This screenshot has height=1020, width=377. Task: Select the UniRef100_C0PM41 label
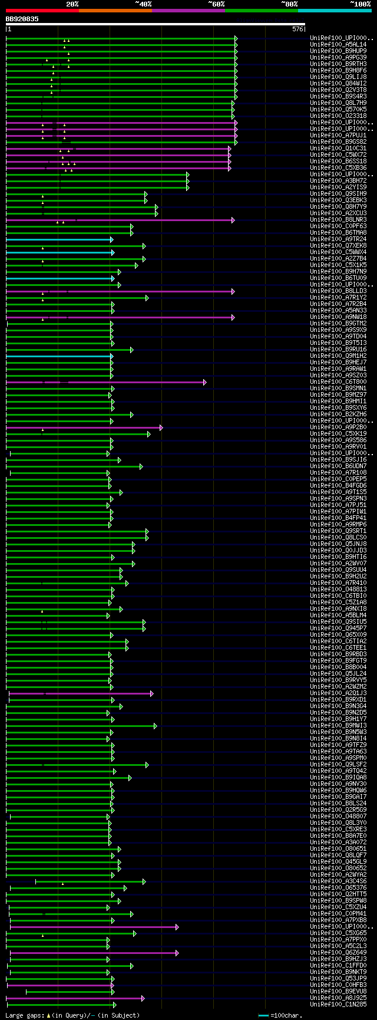[338, 914]
